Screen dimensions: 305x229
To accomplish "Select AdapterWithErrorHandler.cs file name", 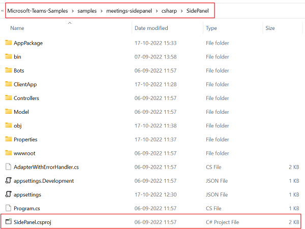I will [x=46, y=167].
